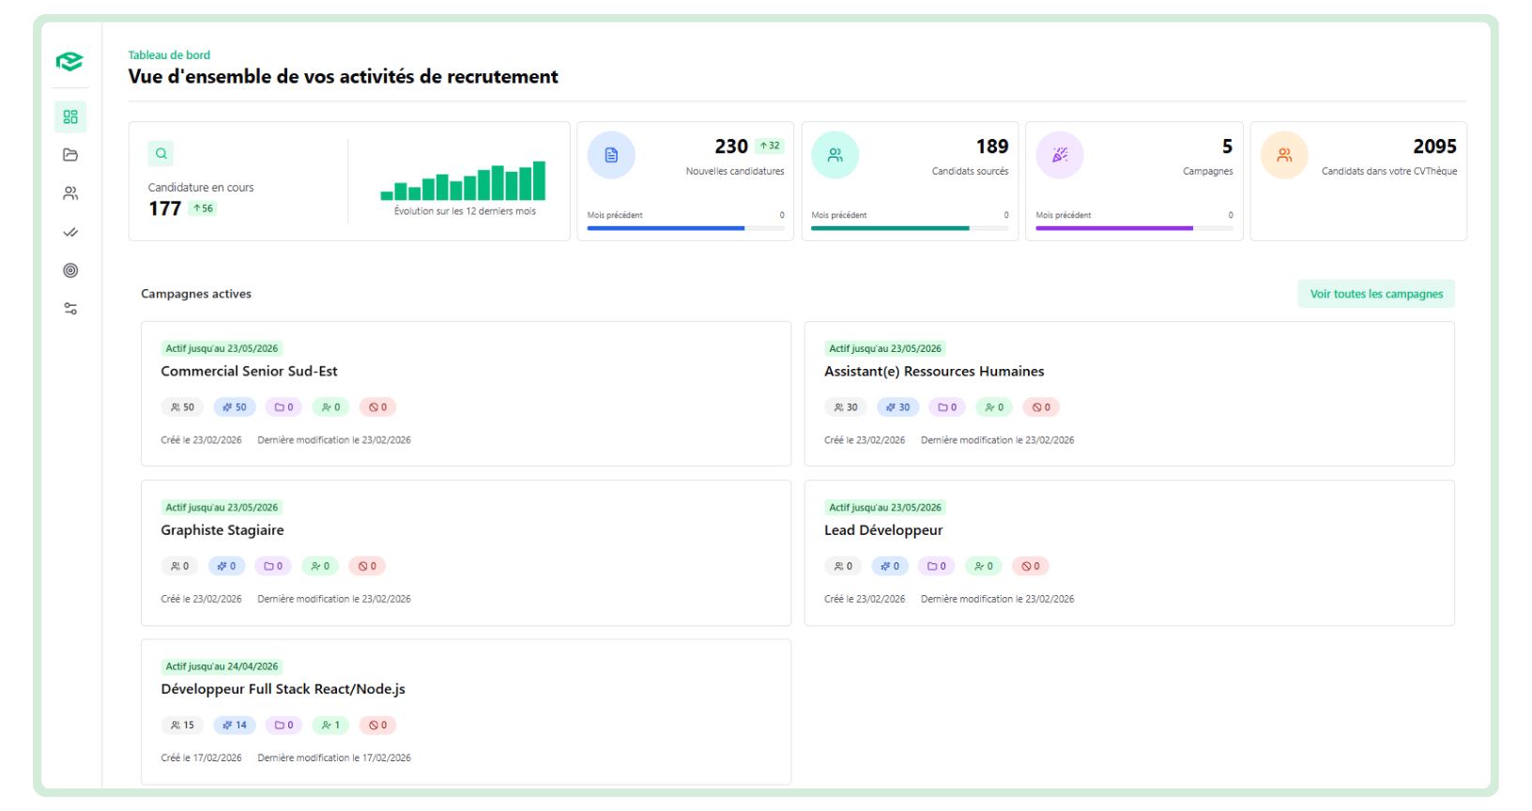The width and height of the screenshot is (1532, 811).
Task: Click the red rejected badge on Graphiste Stagiaire
Action: click(367, 566)
